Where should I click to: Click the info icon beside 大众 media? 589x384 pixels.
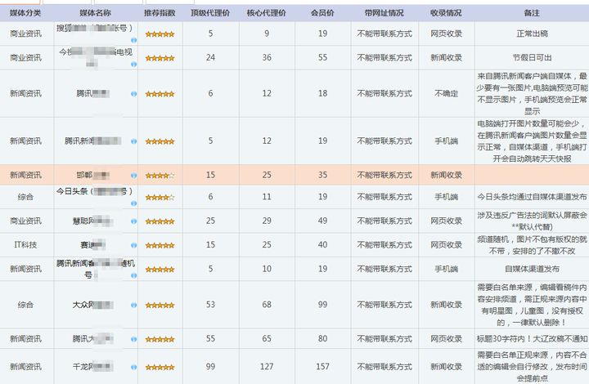point(133,306)
